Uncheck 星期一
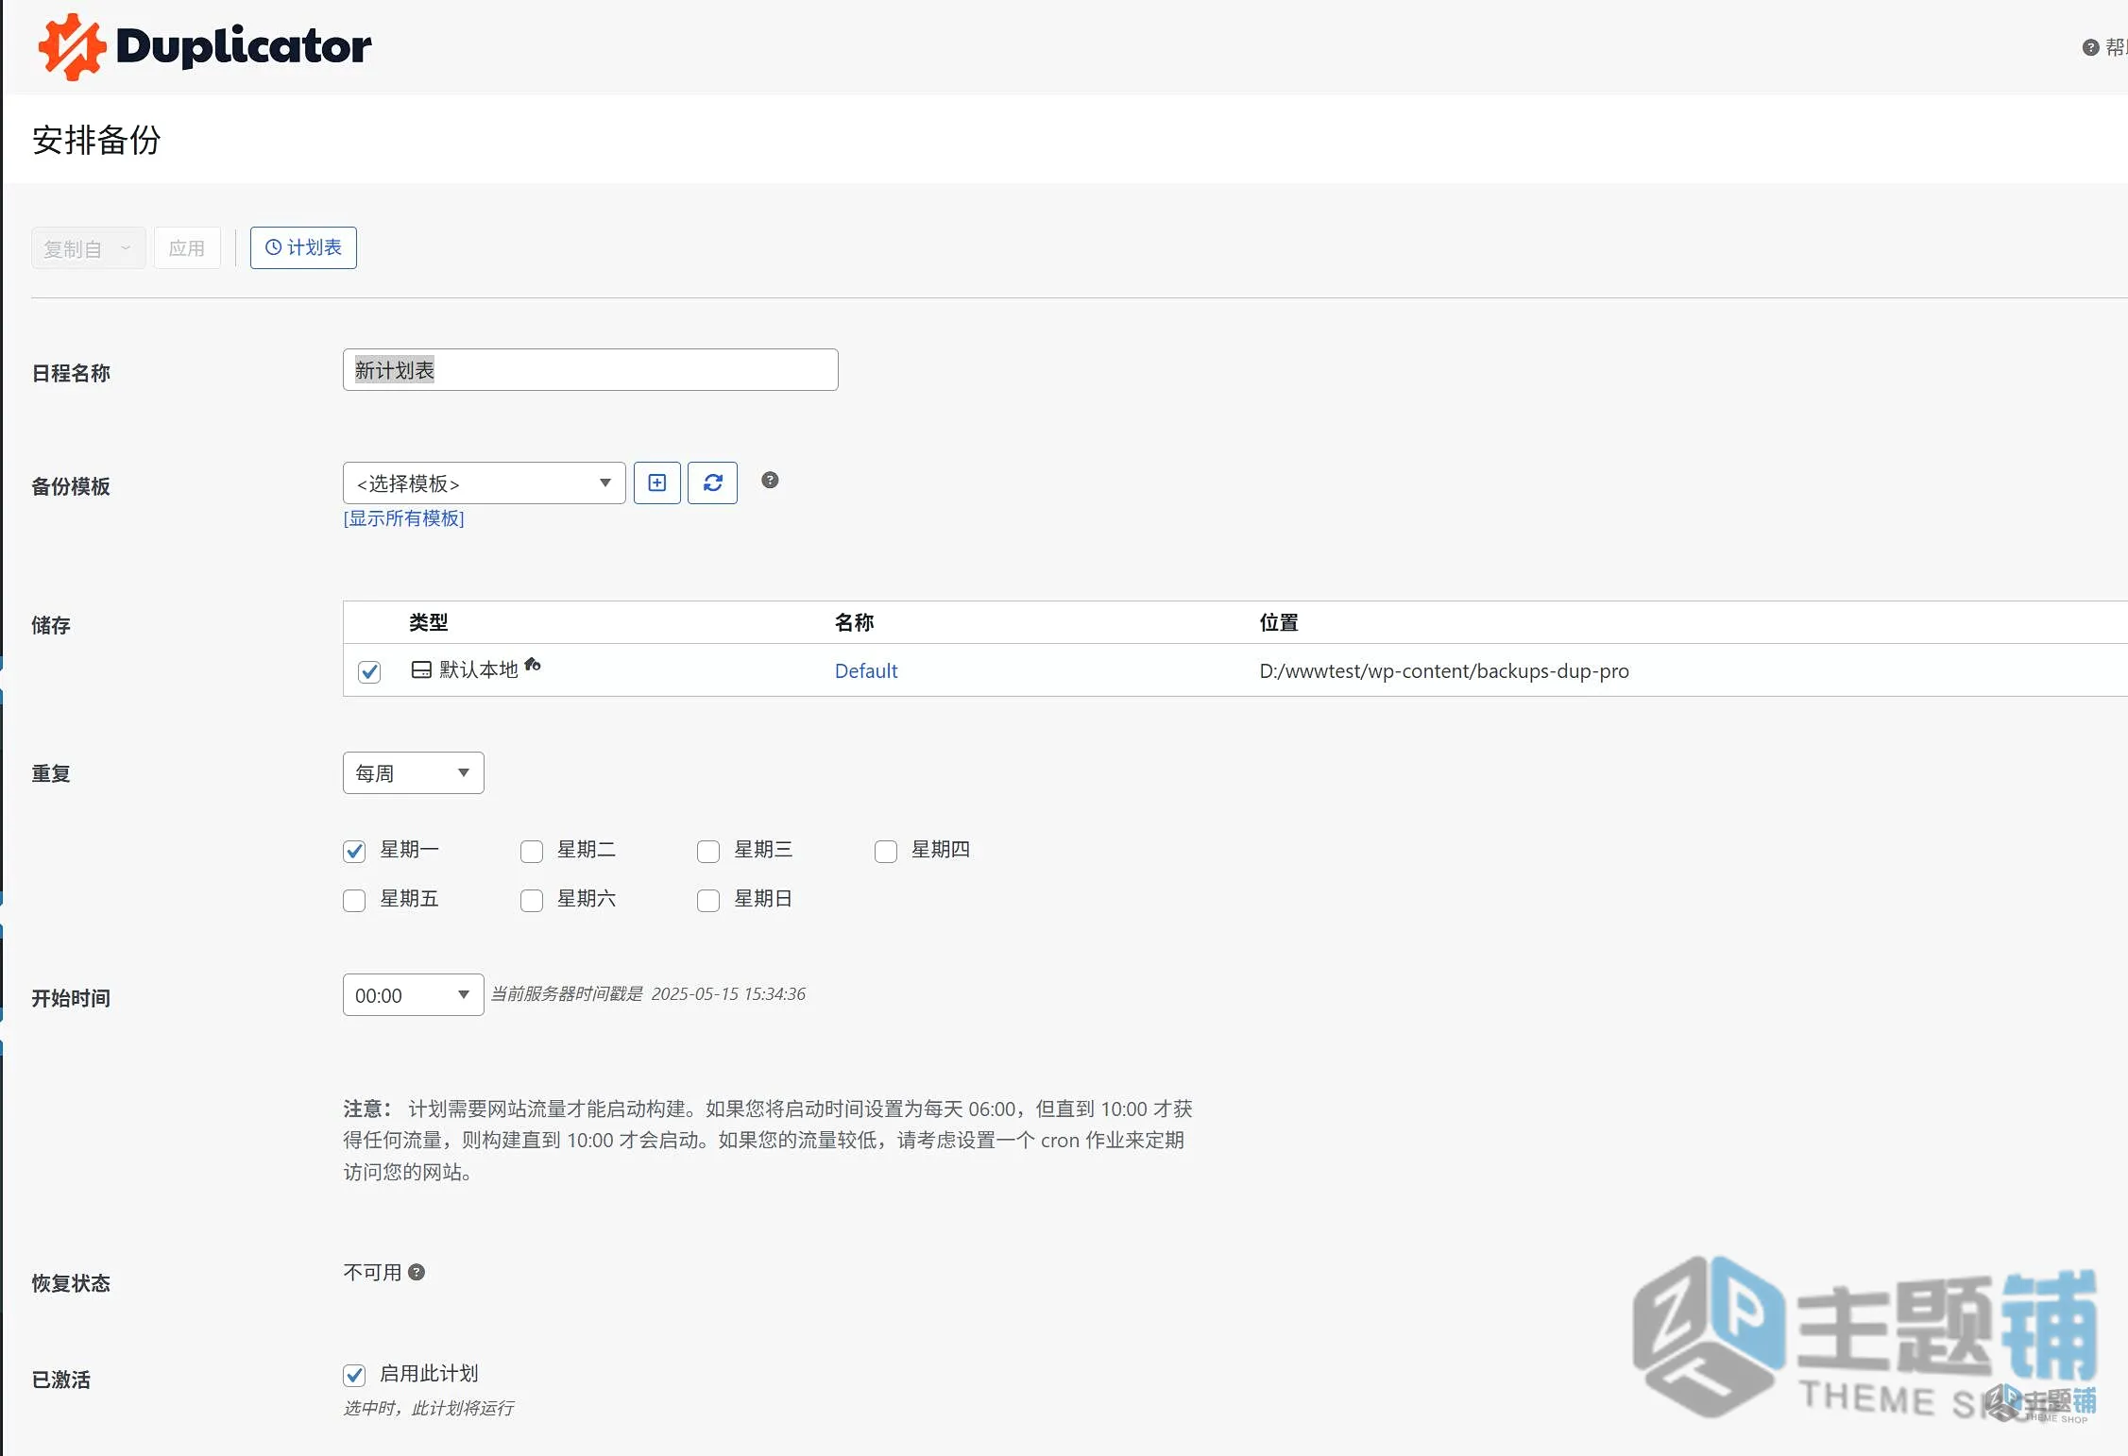 click(354, 851)
